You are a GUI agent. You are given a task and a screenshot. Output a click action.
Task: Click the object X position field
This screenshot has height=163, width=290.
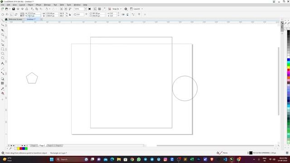point(34,14)
